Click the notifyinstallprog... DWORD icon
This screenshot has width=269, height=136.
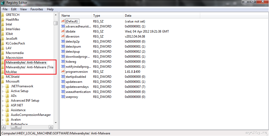(x=63, y=67)
